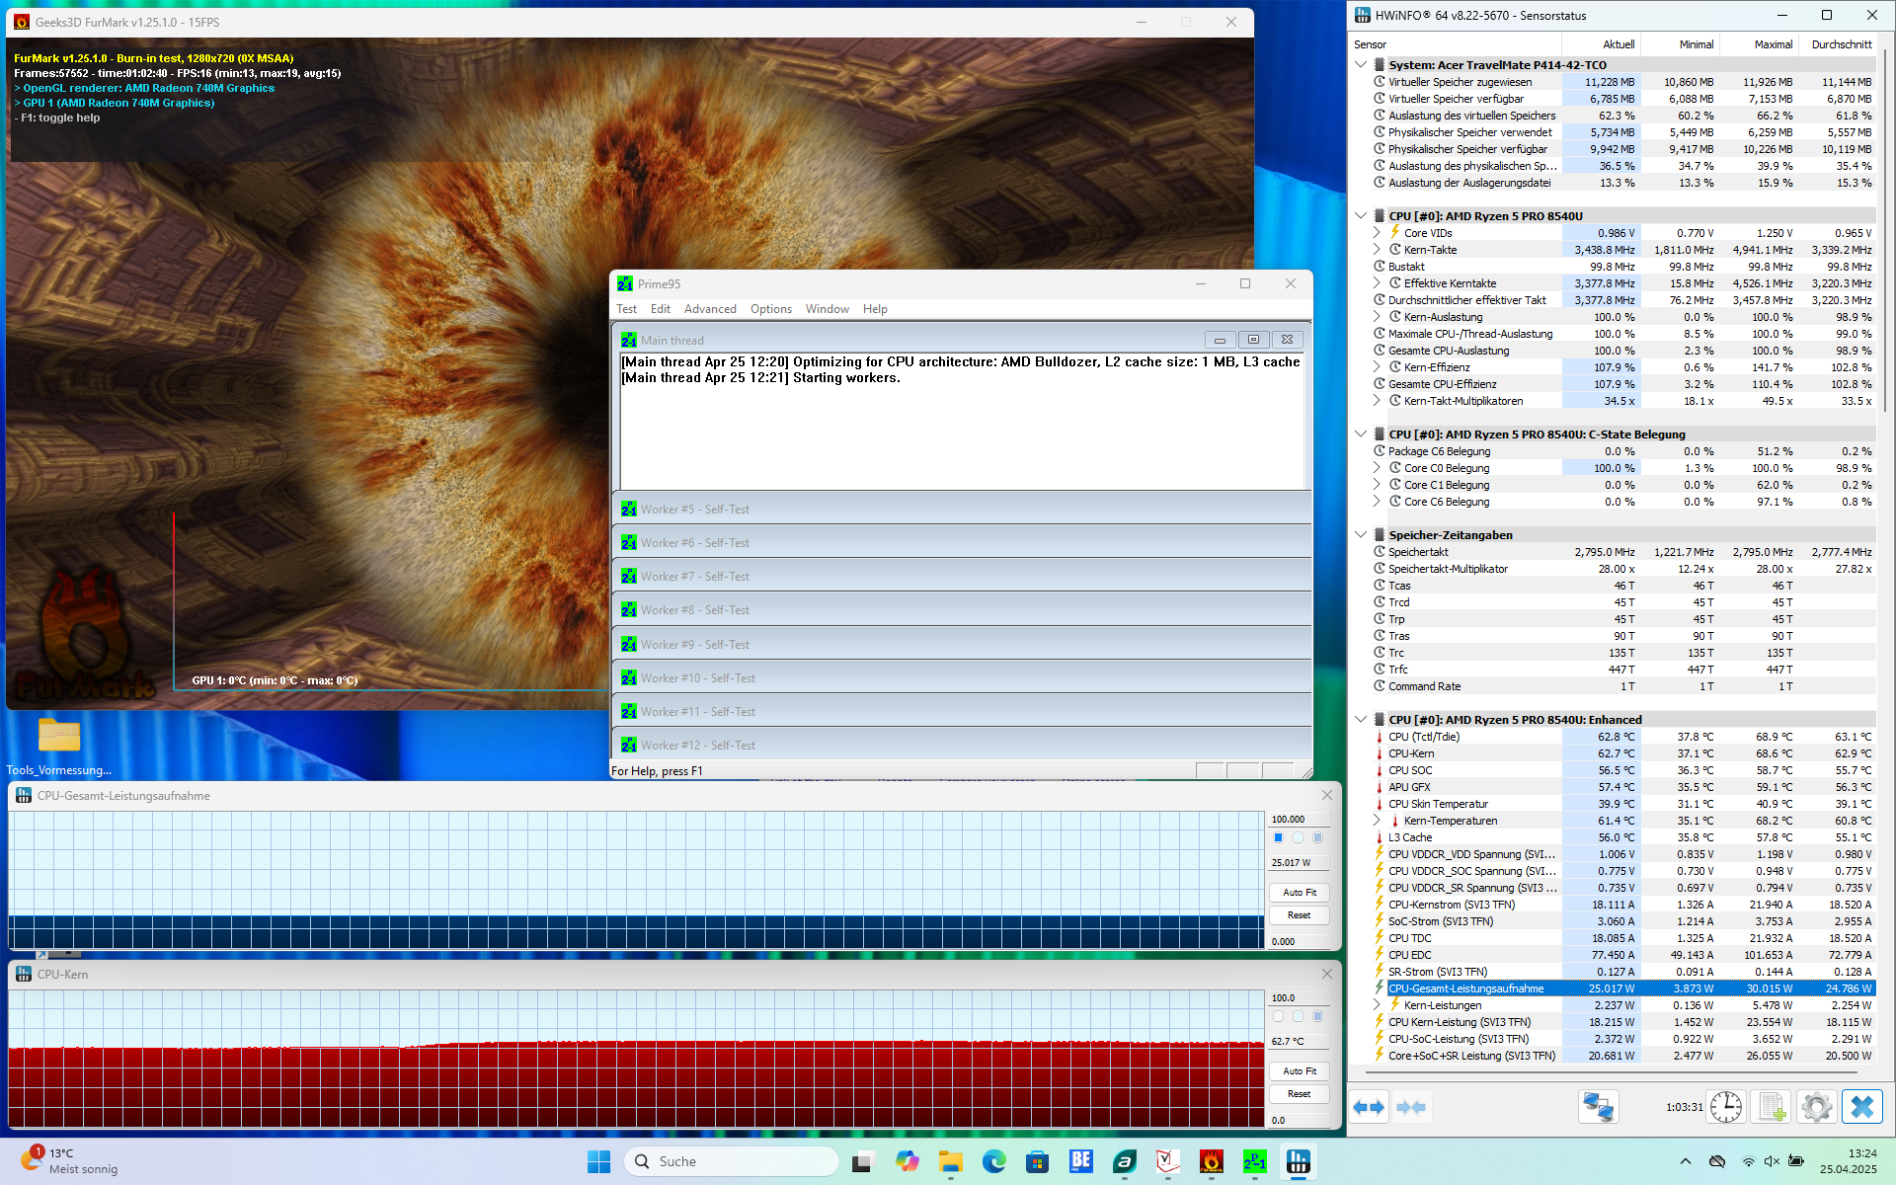Screen dimensions: 1896x1185
Task: Open FurMark from the taskbar
Action: [x=1211, y=1162]
